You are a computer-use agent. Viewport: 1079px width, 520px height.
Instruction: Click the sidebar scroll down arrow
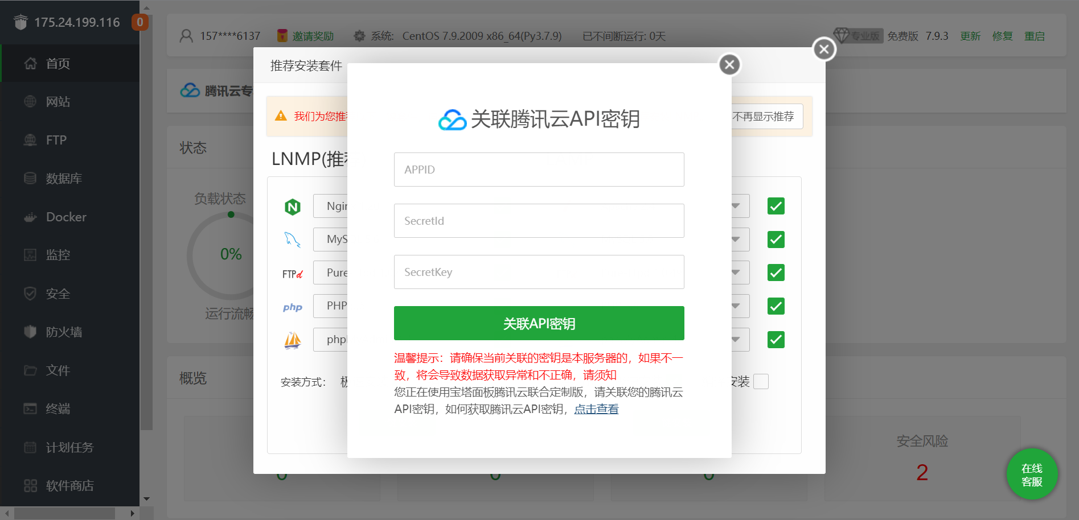(x=146, y=499)
